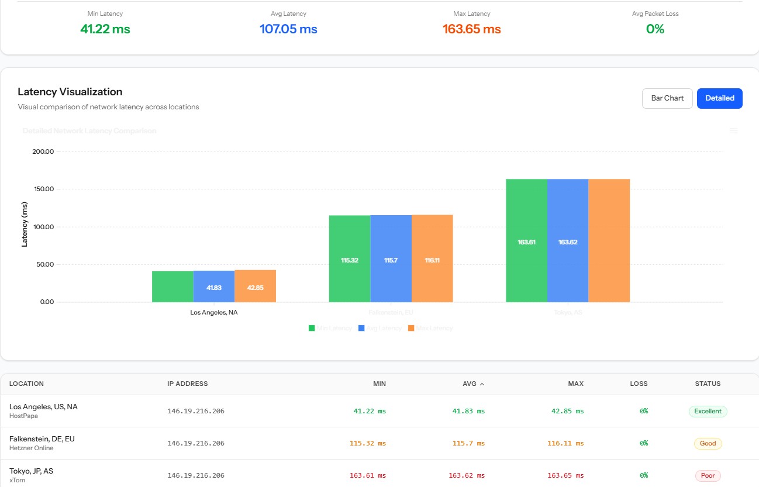The width and height of the screenshot is (759, 487).
Task: Click the Hetzner Online provider name
Action: [x=31, y=448]
